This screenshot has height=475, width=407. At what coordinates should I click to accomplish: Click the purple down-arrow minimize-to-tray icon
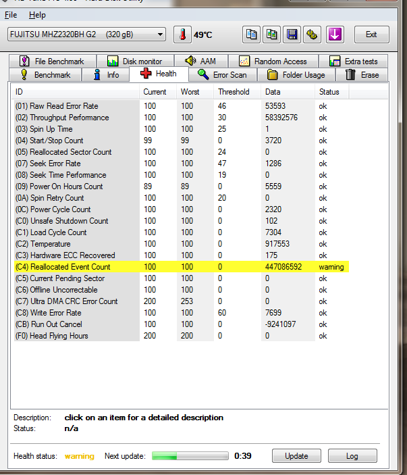tap(335, 34)
